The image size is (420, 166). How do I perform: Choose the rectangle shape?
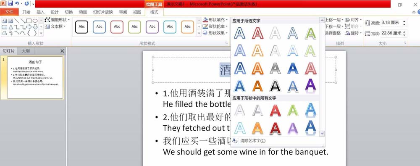coord(29,21)
